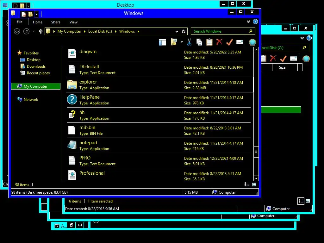The height and width of the screenshot is (243, 324).
Task: Click the Paste clipboard icon
Action: point(209,42)
